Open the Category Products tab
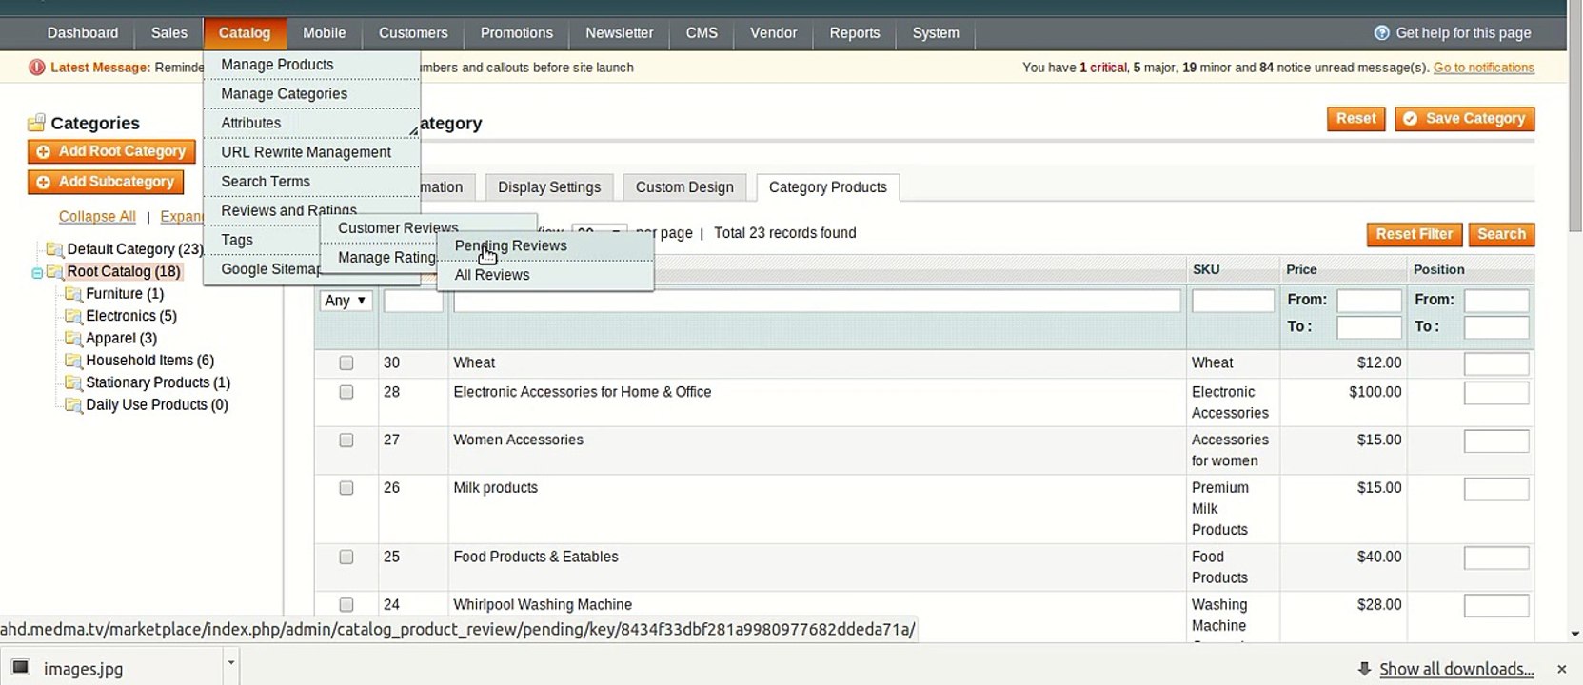1583x685 pixels. (828, 187)
